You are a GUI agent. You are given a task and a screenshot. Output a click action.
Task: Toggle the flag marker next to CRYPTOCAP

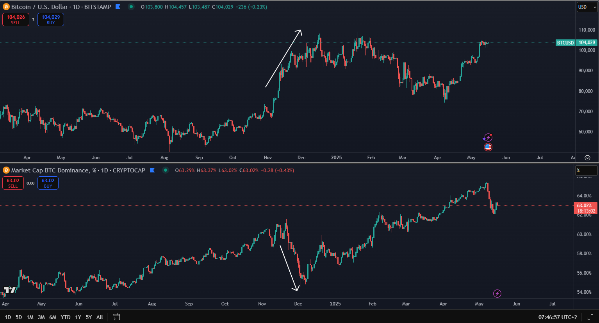pyautogui.click(x=152, y=170)
